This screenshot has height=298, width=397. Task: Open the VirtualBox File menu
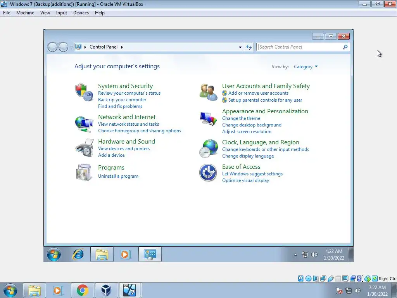coord(7,13)
